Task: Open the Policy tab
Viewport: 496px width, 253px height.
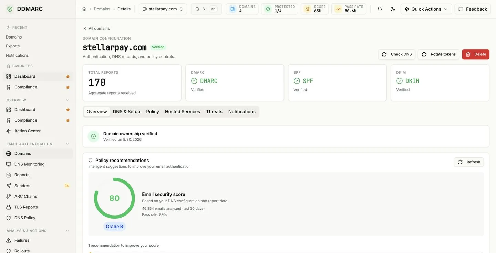Action: pos(153,112)
